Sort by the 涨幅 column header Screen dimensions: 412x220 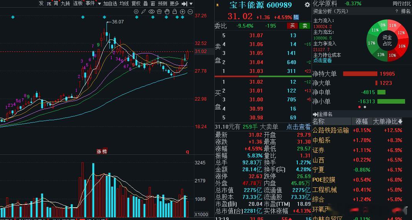click(362, 121)
